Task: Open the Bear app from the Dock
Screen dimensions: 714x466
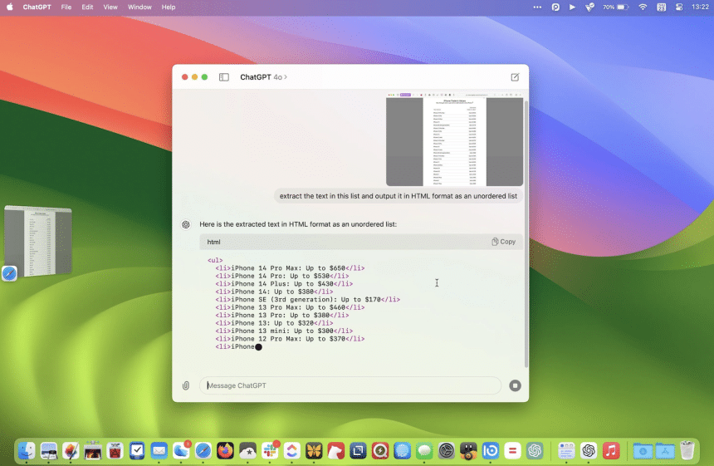Action: tap(336, 450)
